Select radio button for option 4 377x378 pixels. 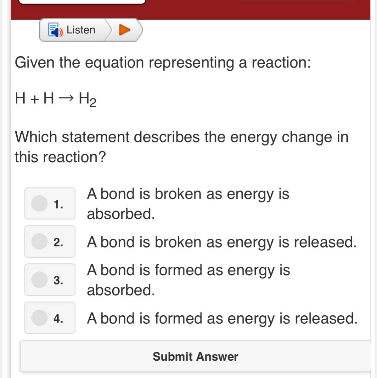(39, 318)
